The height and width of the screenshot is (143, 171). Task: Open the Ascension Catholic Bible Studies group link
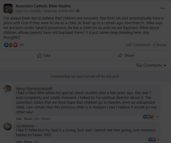(43, 6)
